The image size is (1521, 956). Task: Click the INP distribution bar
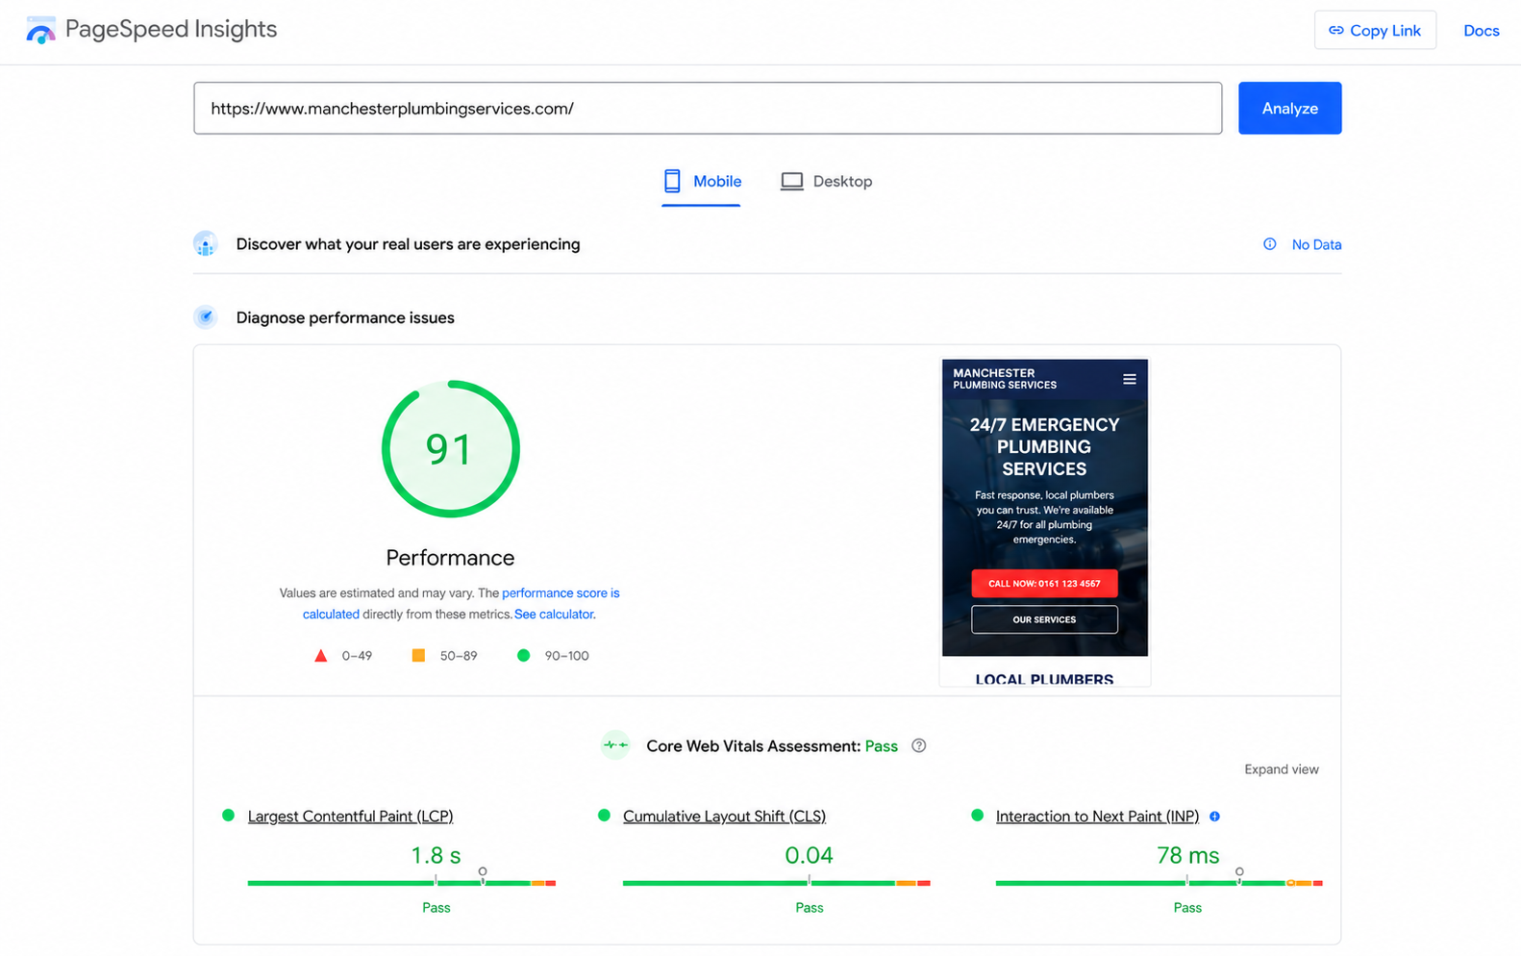point(1159,883)
